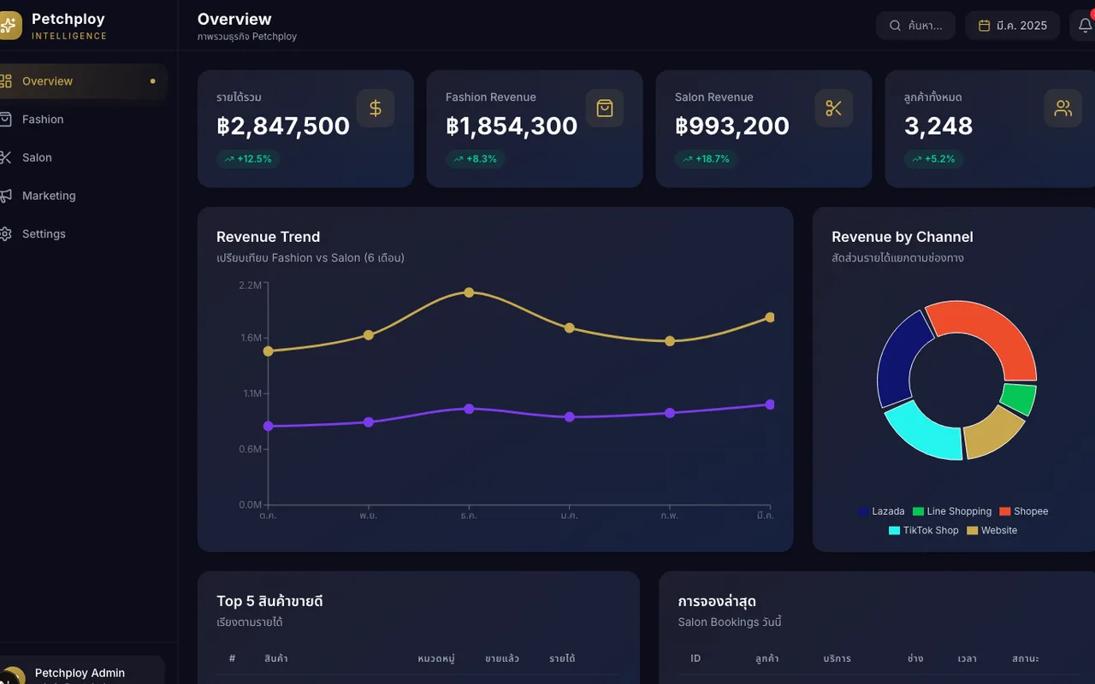Click the Website gold legend swatch
The height and width of the screenshot is (684, 1095).
(972, 531)
